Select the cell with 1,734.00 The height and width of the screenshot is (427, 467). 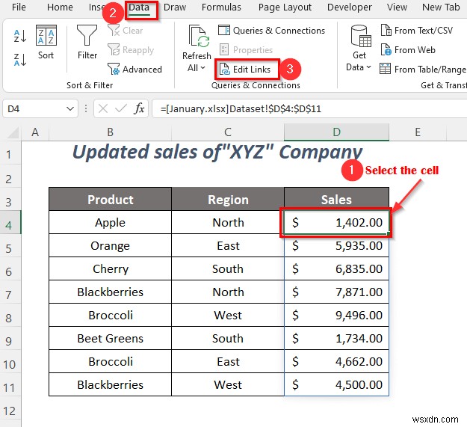pos(336,339)
